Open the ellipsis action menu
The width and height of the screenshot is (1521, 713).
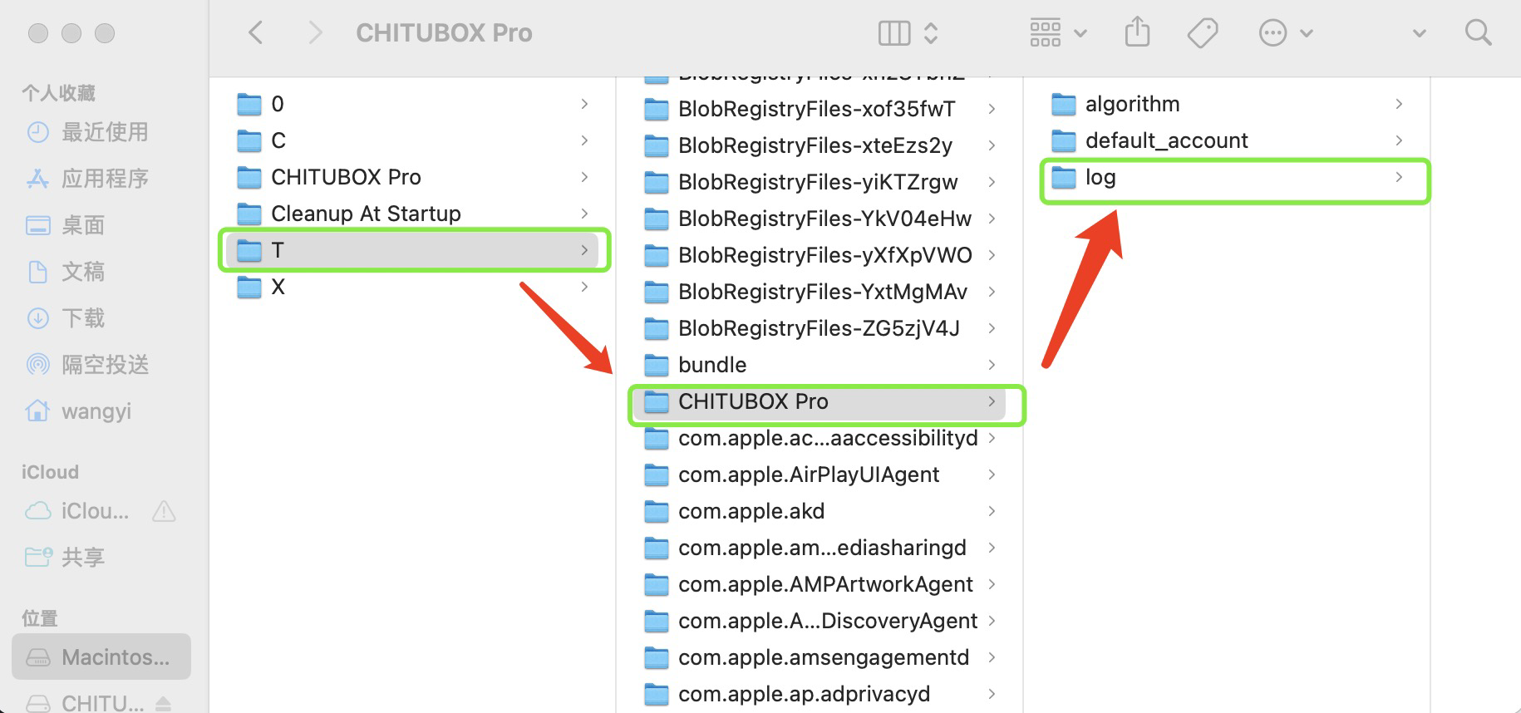pyautogui.click(x=1285, y=33)
